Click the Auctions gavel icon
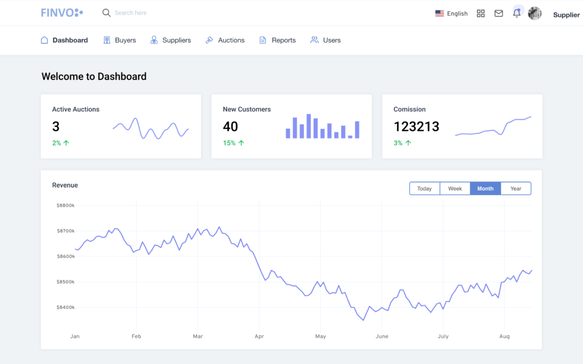This screenshot has height=364, width=583. (x=209, y=40)
